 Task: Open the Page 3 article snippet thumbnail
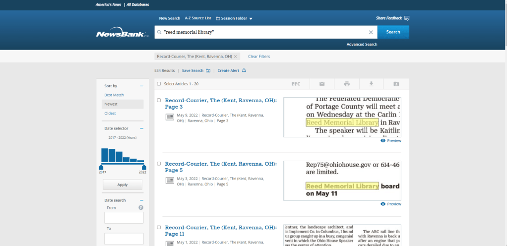pos(342,117)
